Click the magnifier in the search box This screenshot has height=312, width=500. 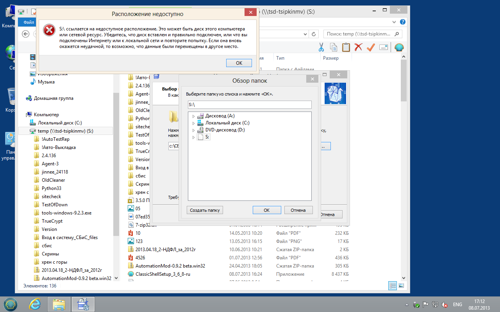click(x=397, y=34)
